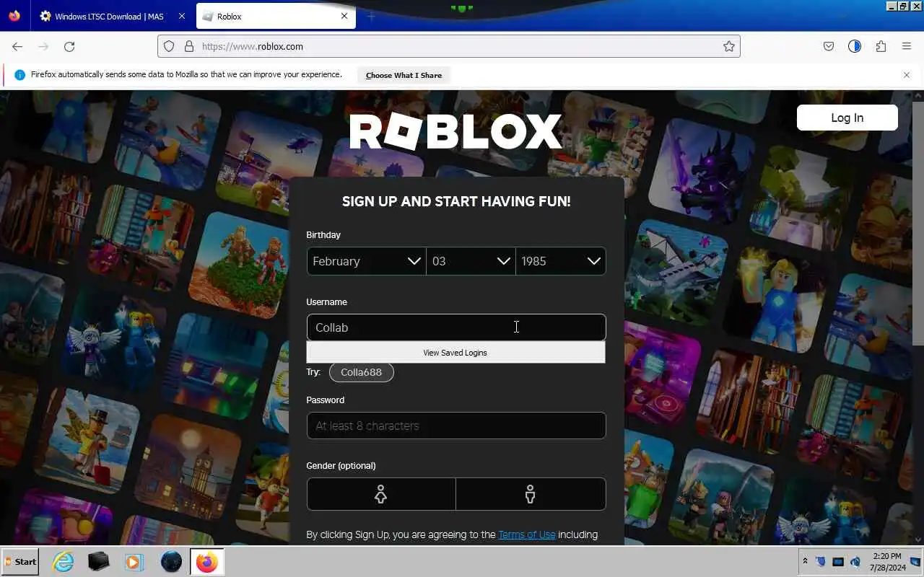
Task: Reload the Roblox page
Action: pyautogui.click(x=69, y=46)
